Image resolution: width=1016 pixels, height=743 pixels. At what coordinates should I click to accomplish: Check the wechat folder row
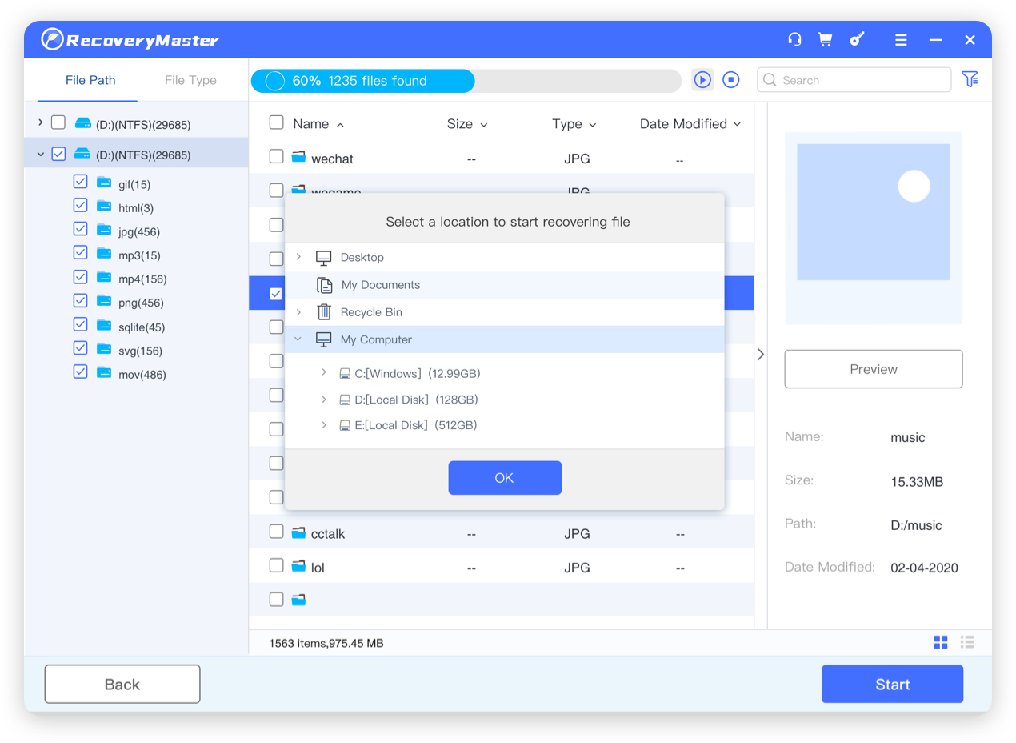(276, 156)
